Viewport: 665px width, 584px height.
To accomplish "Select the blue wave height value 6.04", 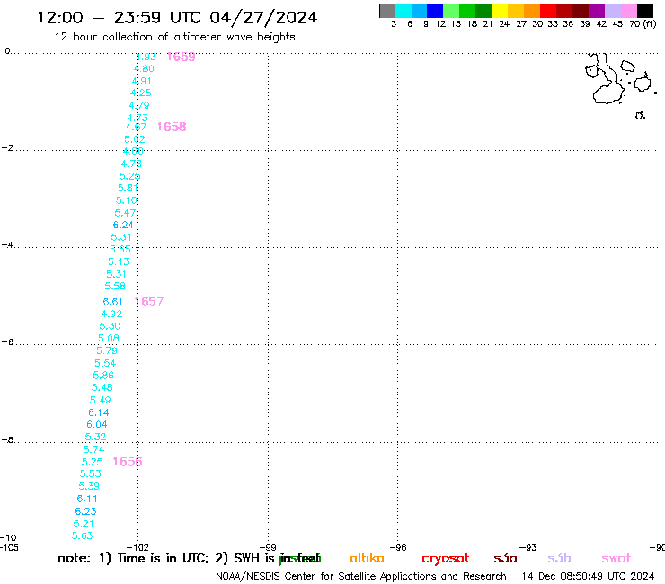I will click(97, 425).
